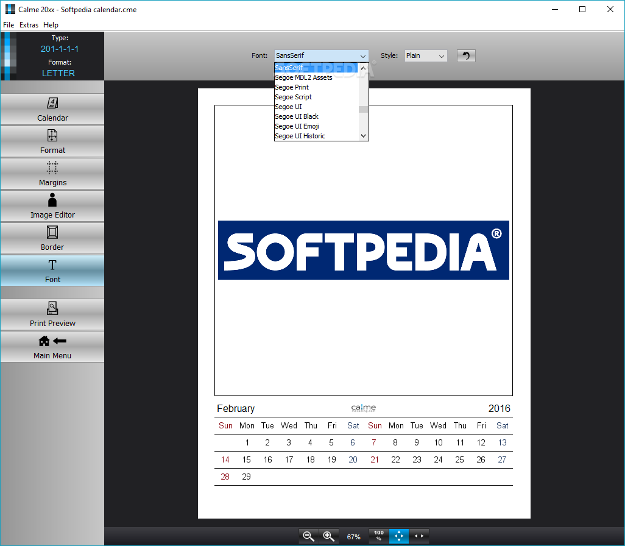The width and height of the screenshot is (625, 546).
Task: Choose Segoe MDL2 Assets font
Action: point(317,77)
